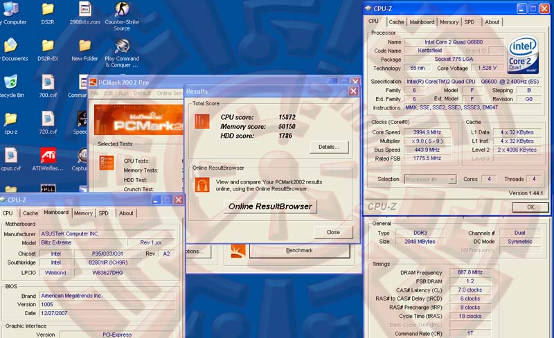Image resolution: width=554 pixels, height=338 pixels.
Task: Select CPU tab in Mainboard CPU-Z window
Action: (x=8, y=213)
